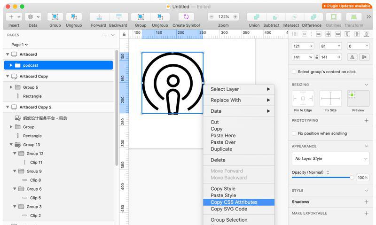Image resolution: width=376 pixels, height=225 pixels.
Task: Enable Fix position when scrolling
Action: coord(294,133)
